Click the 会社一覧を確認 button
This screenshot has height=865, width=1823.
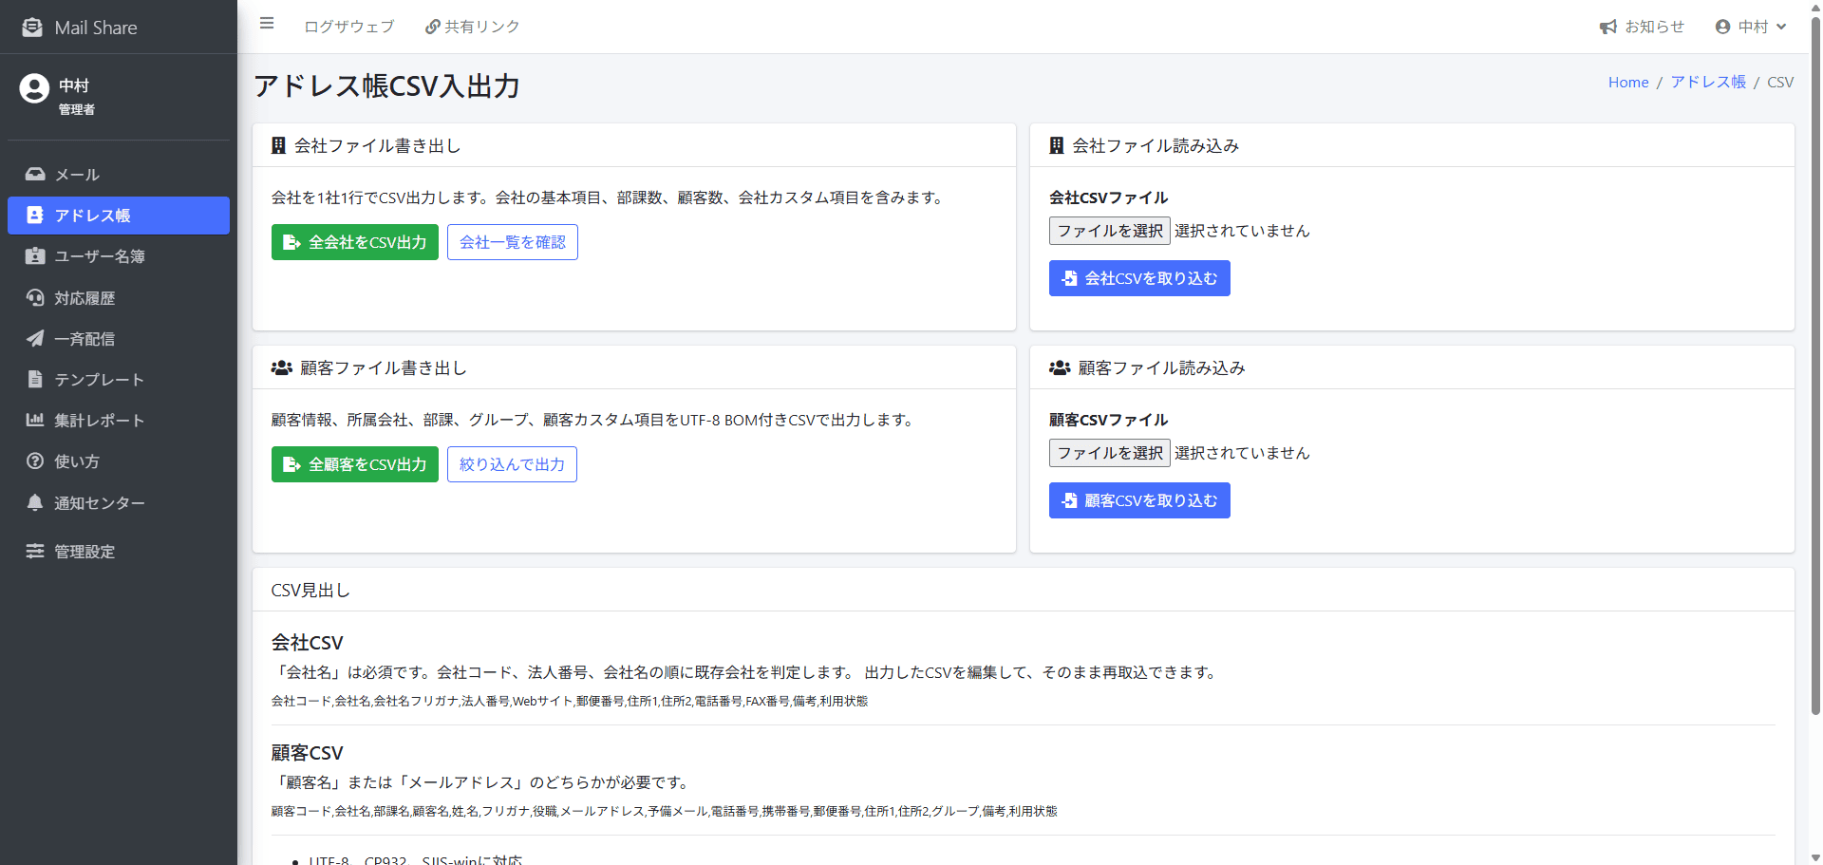pyautogui.click(x=513, y=242)
